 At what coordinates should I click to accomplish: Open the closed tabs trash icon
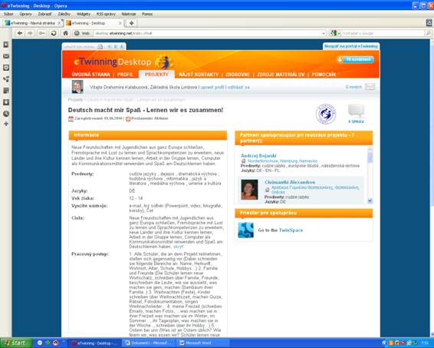429,23
